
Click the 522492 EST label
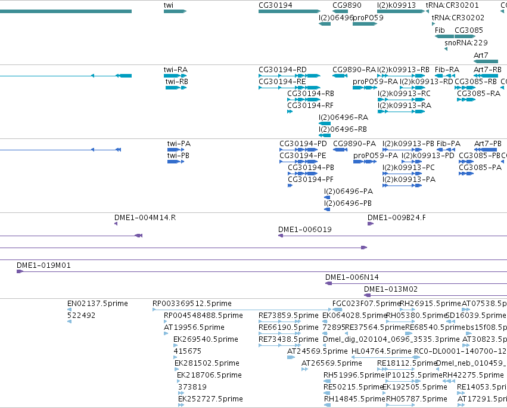tap(81, 316)
